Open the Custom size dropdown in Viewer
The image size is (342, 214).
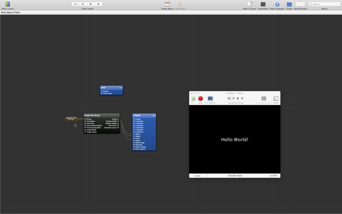click(200, 176)
